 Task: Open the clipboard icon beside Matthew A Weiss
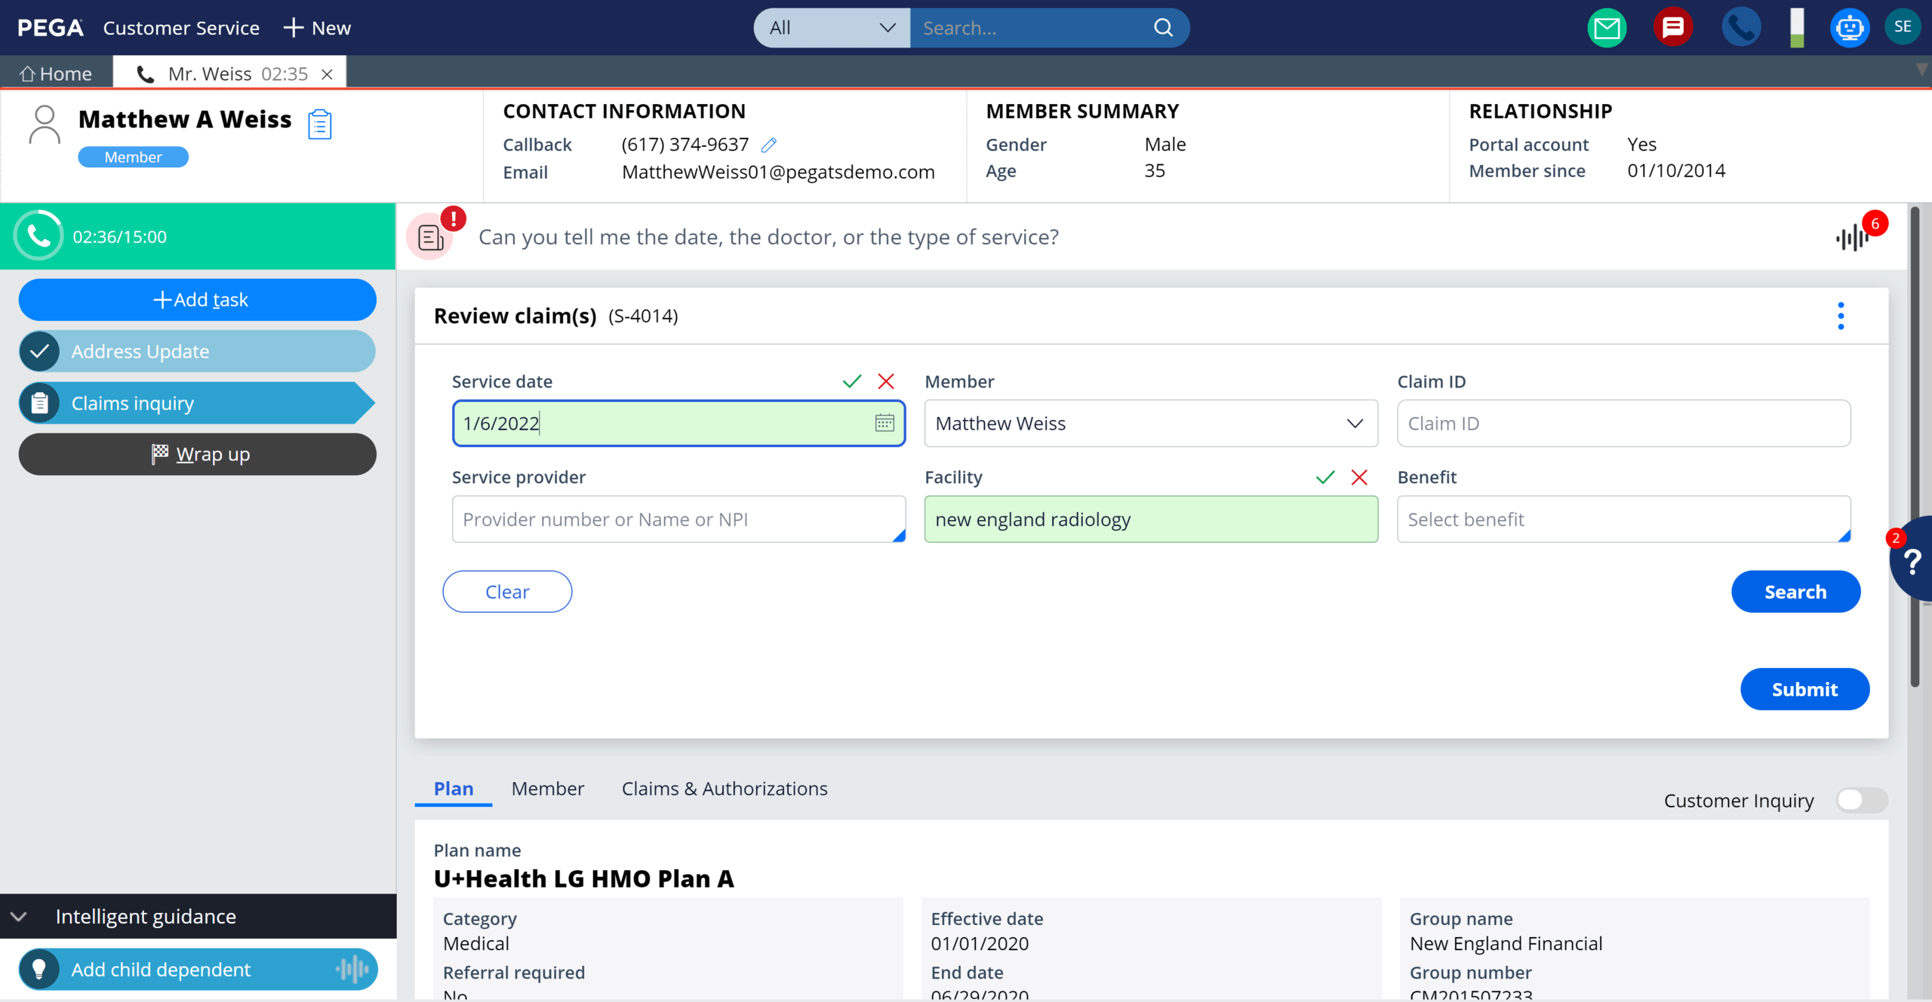click(320, 124)
